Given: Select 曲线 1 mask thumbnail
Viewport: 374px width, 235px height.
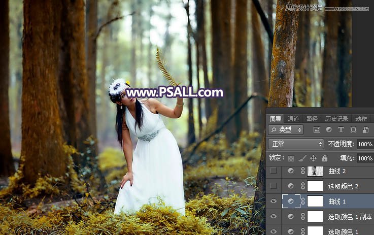Looking at the screenshot, I should point(315,202).
